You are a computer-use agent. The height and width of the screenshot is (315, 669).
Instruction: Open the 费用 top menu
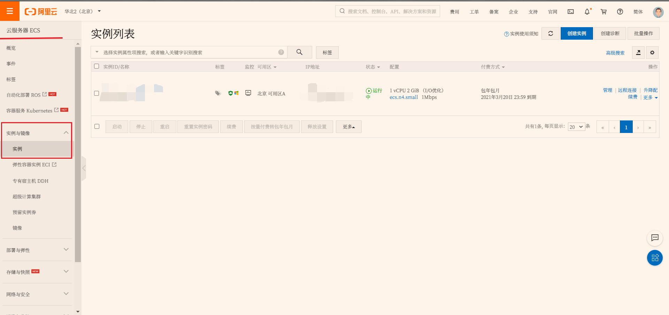(454, 12)
